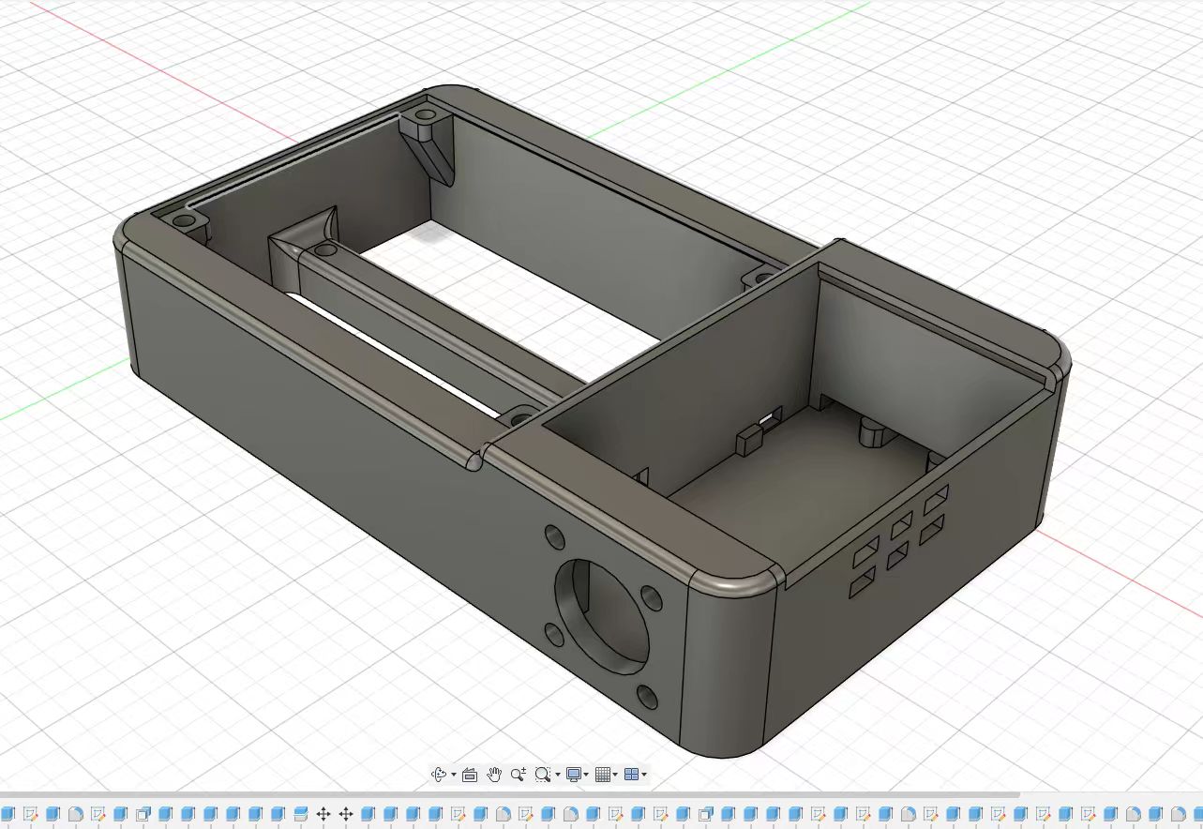Image resolution: width=1203 pixels, height=829 pixels.
Task: Select the offset plane feature in timeline
Action: pos(301,814)
